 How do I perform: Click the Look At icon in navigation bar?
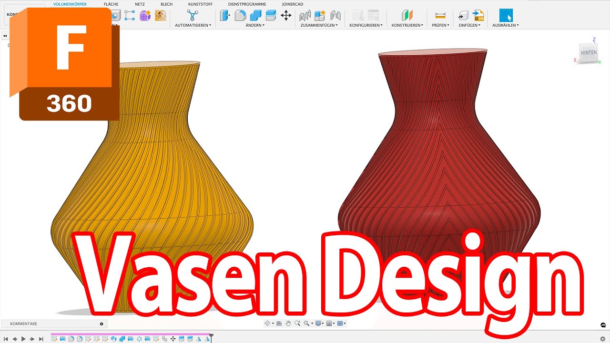(x=279, y=323)
